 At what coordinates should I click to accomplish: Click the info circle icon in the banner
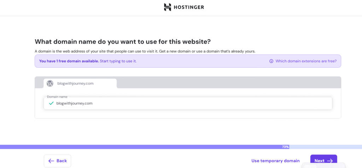[x=271, y=61]
